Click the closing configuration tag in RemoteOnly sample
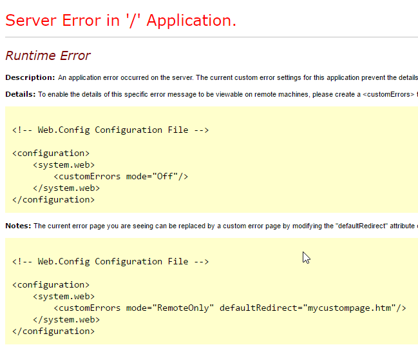418x345 pixels. pos(53,331)
